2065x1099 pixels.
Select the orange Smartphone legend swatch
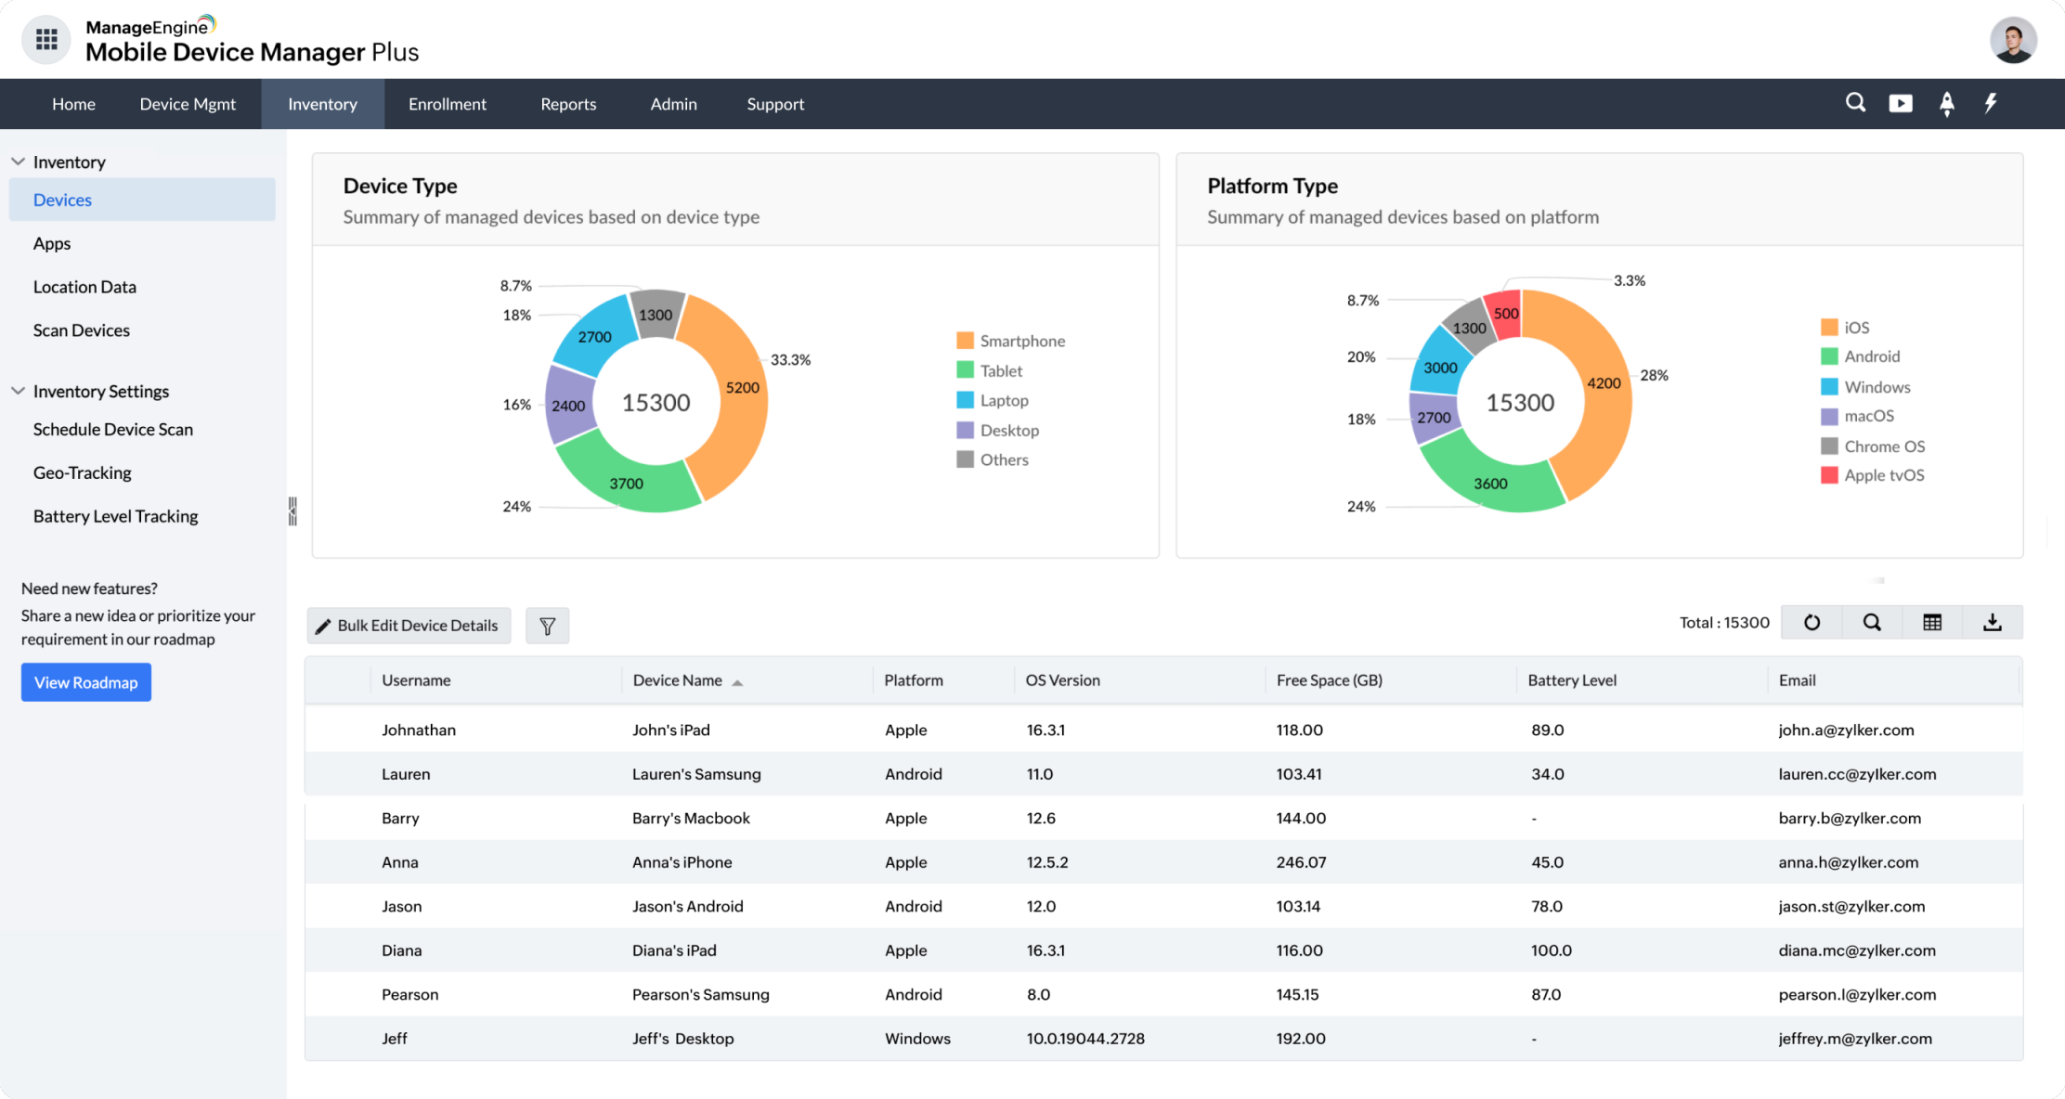point(965,340)
